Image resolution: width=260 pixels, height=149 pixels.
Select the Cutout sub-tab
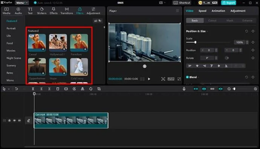212,21
